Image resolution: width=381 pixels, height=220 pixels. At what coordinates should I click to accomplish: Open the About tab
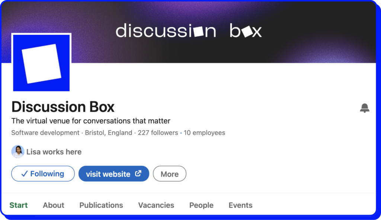coord(53,205)
